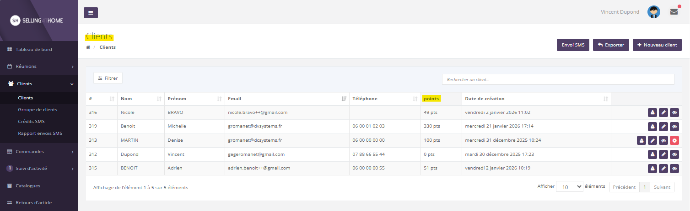View details with the eye icon for Dupond Vincent
This screenshot has height=211, width=690.
click(674, 155)
